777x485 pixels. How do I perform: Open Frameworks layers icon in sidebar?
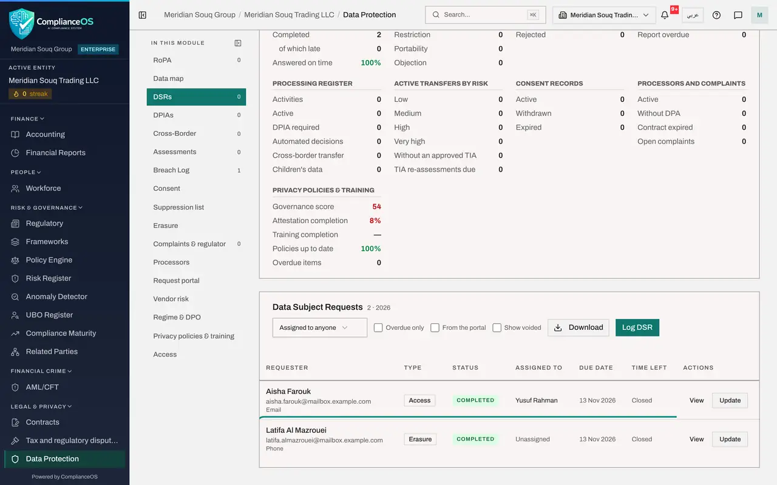(15, 242)
